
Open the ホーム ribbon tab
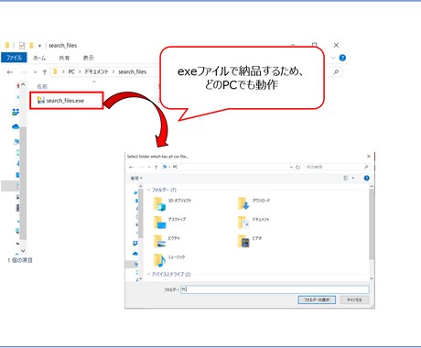(x=39, y=58)
